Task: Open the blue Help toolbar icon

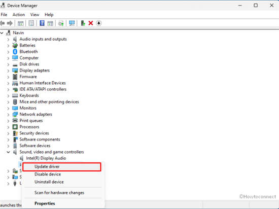Action: pos(42,23)
